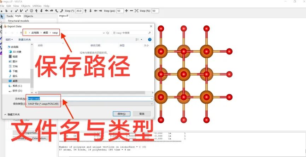Click the search magnifier in Export dialog
306x157 pixels.
[x=150, y=33]
